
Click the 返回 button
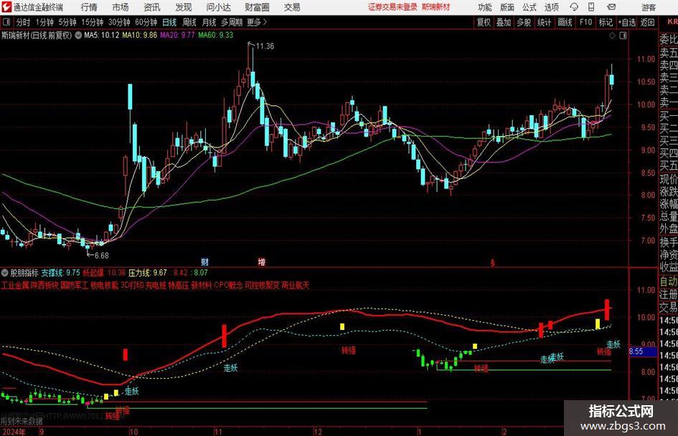click(x=647, y=22)
